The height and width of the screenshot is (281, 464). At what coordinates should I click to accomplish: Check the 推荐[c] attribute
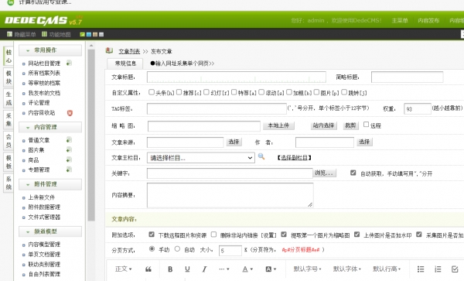tap(179, 92)
